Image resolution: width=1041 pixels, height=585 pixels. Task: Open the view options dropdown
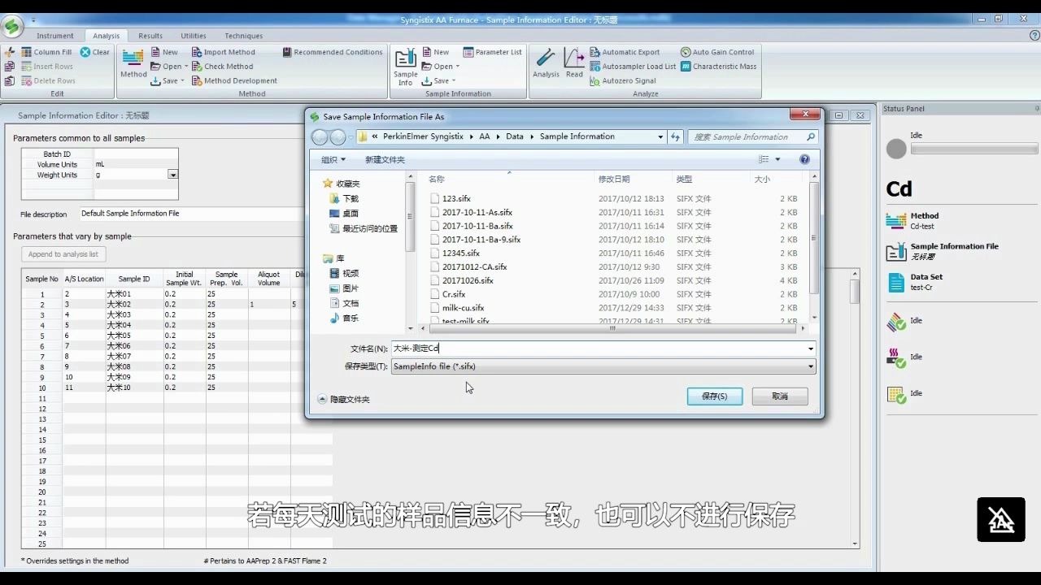pyautogui.click(x=777, y=159)
